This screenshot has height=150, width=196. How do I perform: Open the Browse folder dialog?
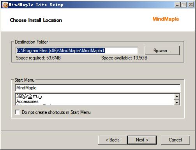click(162, 51)
